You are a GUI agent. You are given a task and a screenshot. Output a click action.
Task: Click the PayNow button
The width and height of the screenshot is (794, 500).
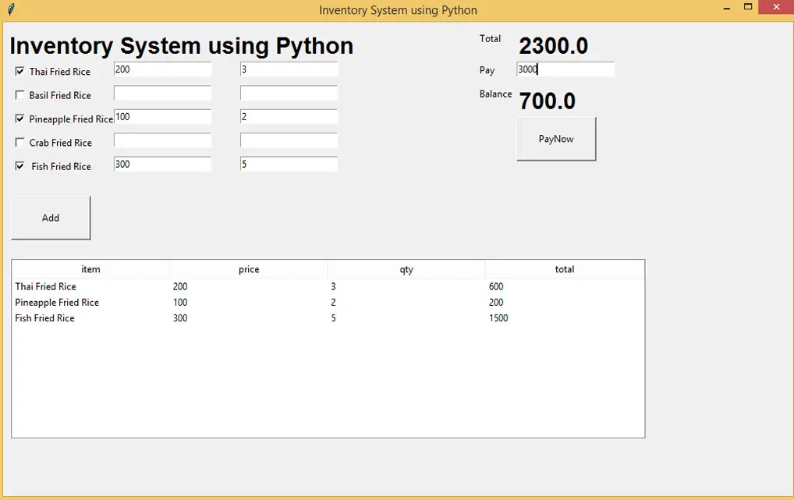tap(555, 138)
